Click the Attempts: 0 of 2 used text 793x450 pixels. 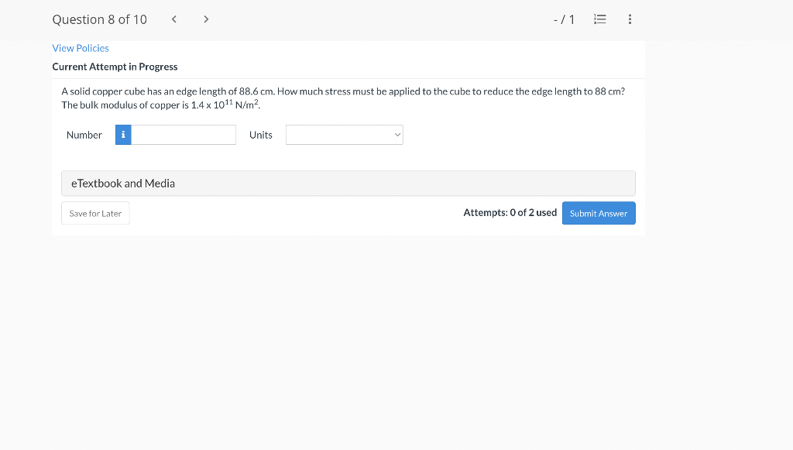510,213
